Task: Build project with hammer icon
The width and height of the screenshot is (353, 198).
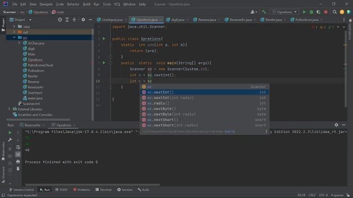Action: 264,12
